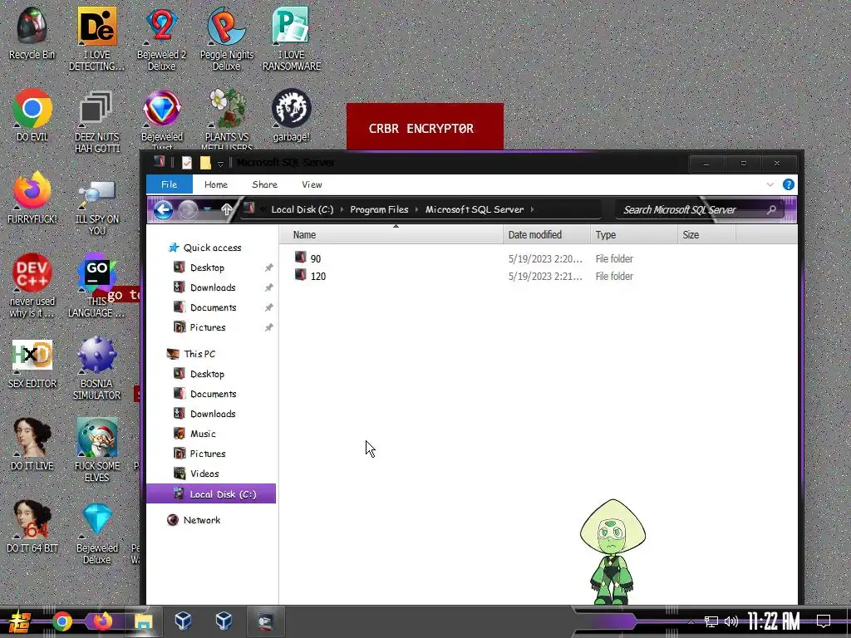Switch to the Home ribbon tab

coord(216,184)
